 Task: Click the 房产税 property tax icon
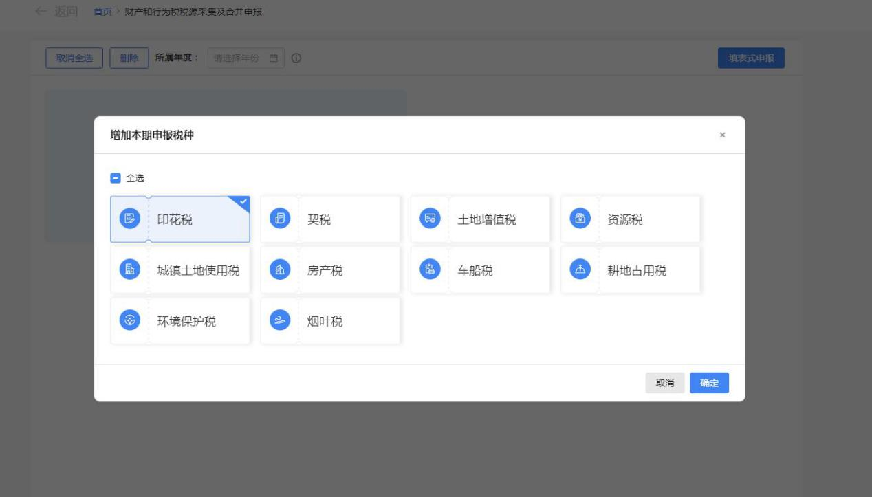click(279, 270)
